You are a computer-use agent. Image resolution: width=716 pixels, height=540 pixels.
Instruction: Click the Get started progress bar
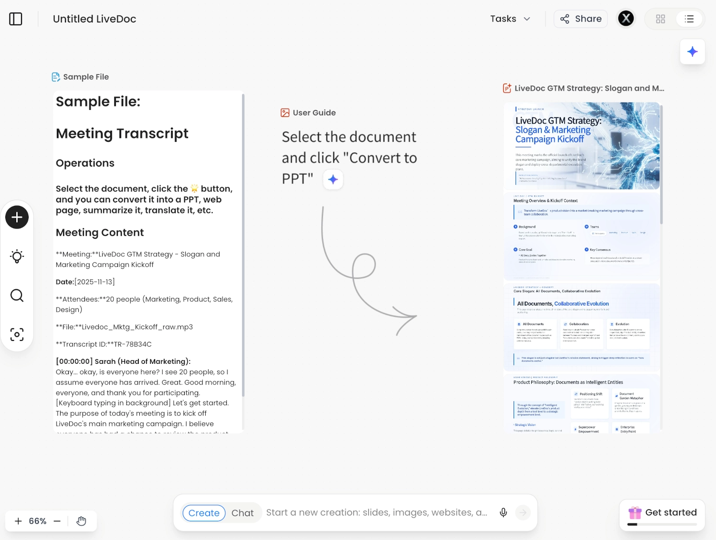pyautogui.click(x=662, y=524)
